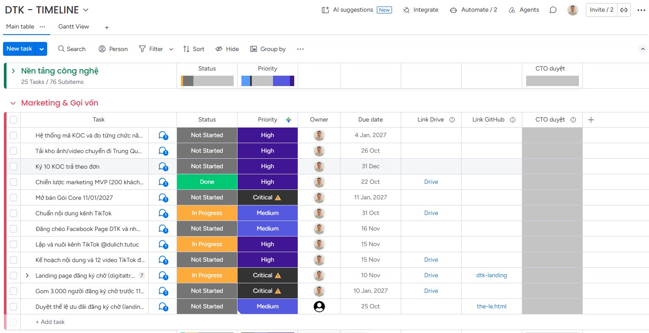Open updates bubble for Ký 10 KOC trả theo đơn

(163, 166)
